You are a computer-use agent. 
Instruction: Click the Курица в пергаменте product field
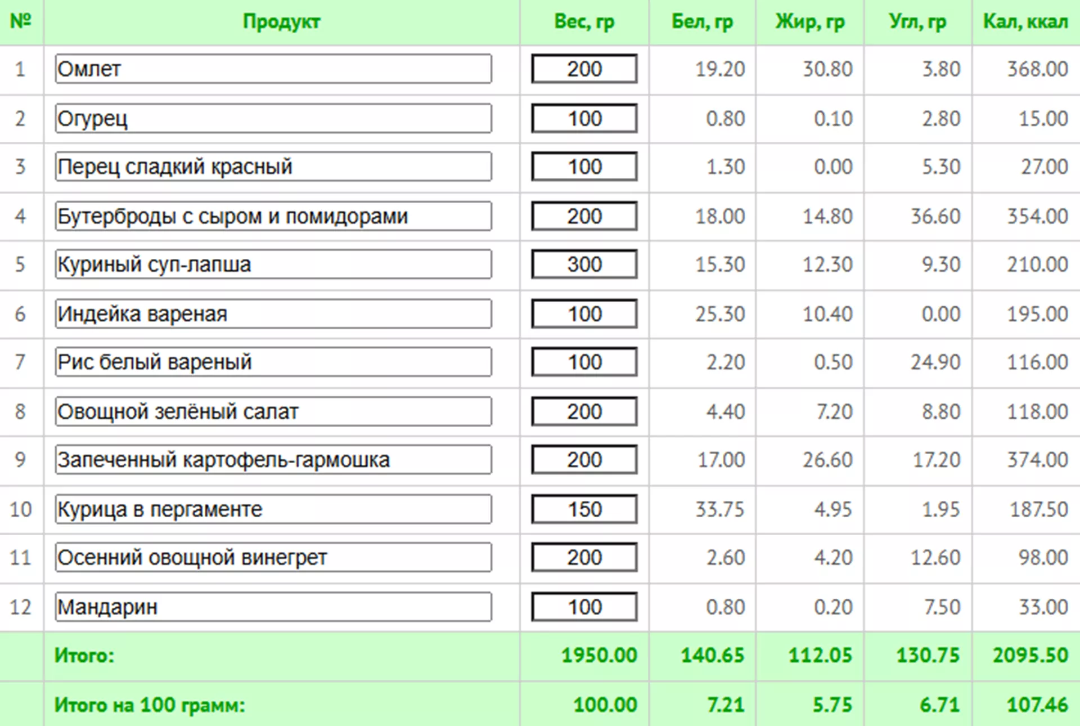(x=273, y=509)
